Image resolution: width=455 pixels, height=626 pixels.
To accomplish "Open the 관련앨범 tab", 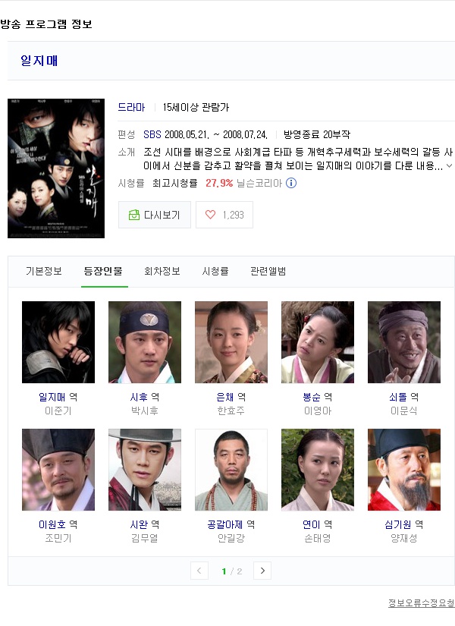I will tap(268, 272).
